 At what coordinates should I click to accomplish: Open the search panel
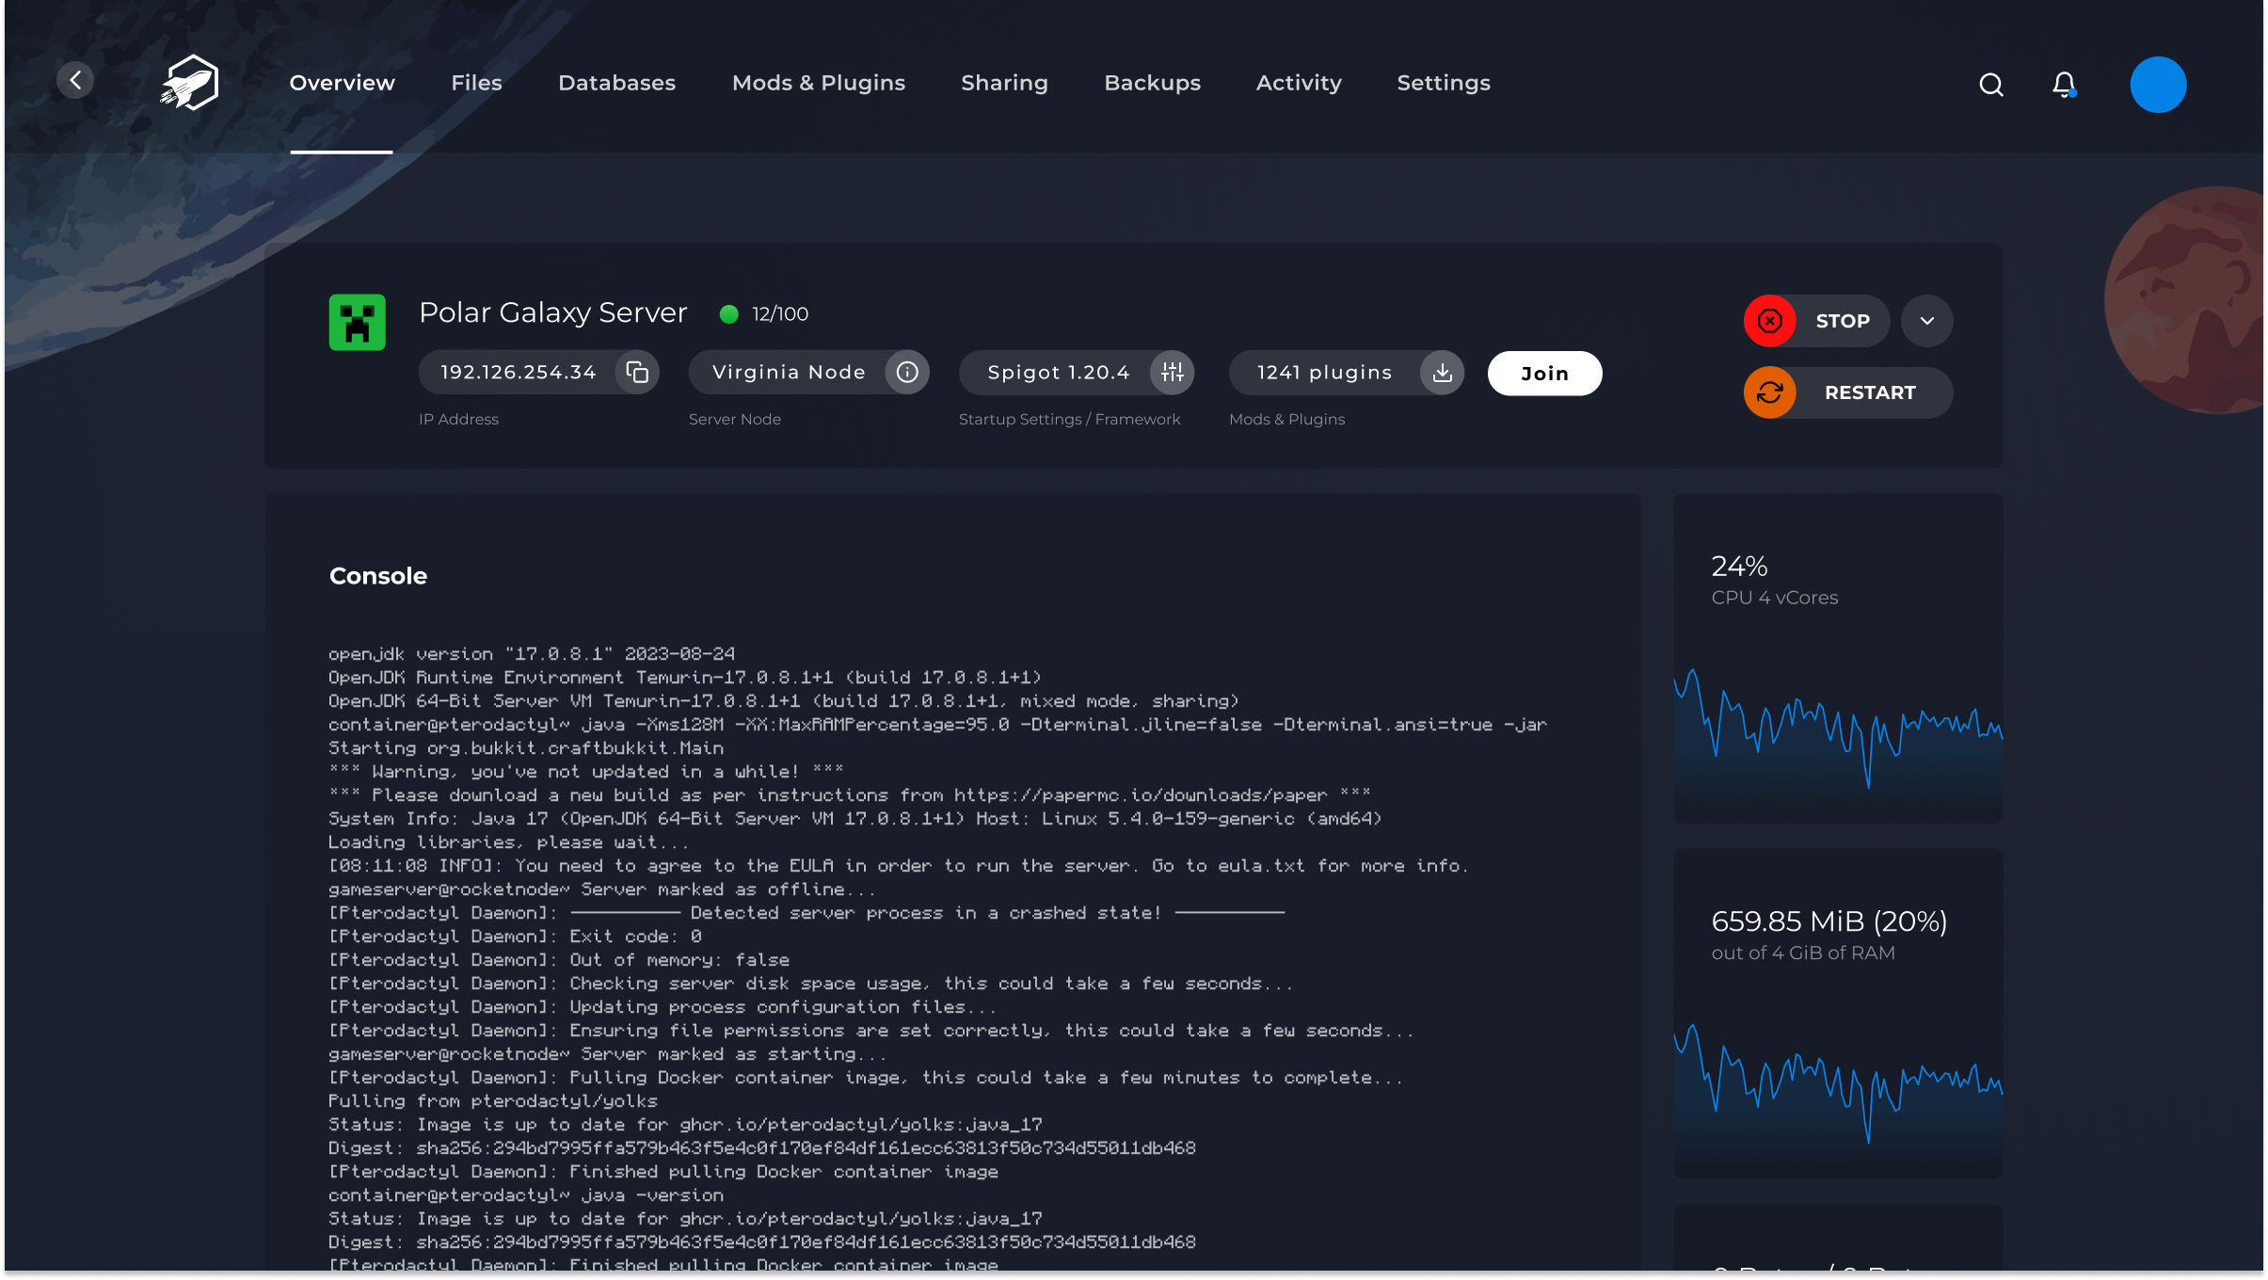[1989, 84]
